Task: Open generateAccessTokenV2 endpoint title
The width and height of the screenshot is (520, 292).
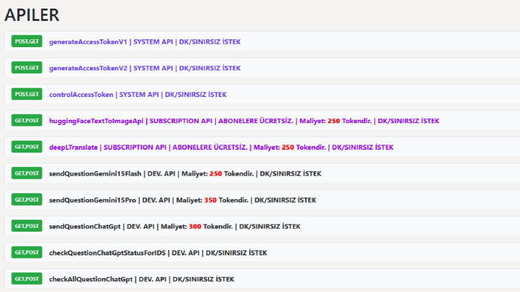Action: 145,68
